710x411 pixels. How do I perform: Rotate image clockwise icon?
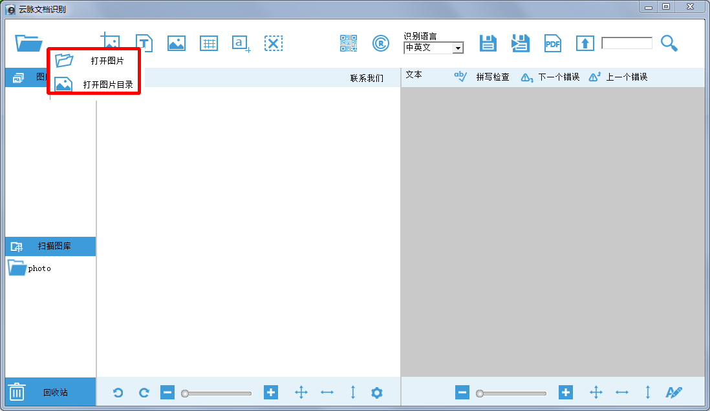144,392
